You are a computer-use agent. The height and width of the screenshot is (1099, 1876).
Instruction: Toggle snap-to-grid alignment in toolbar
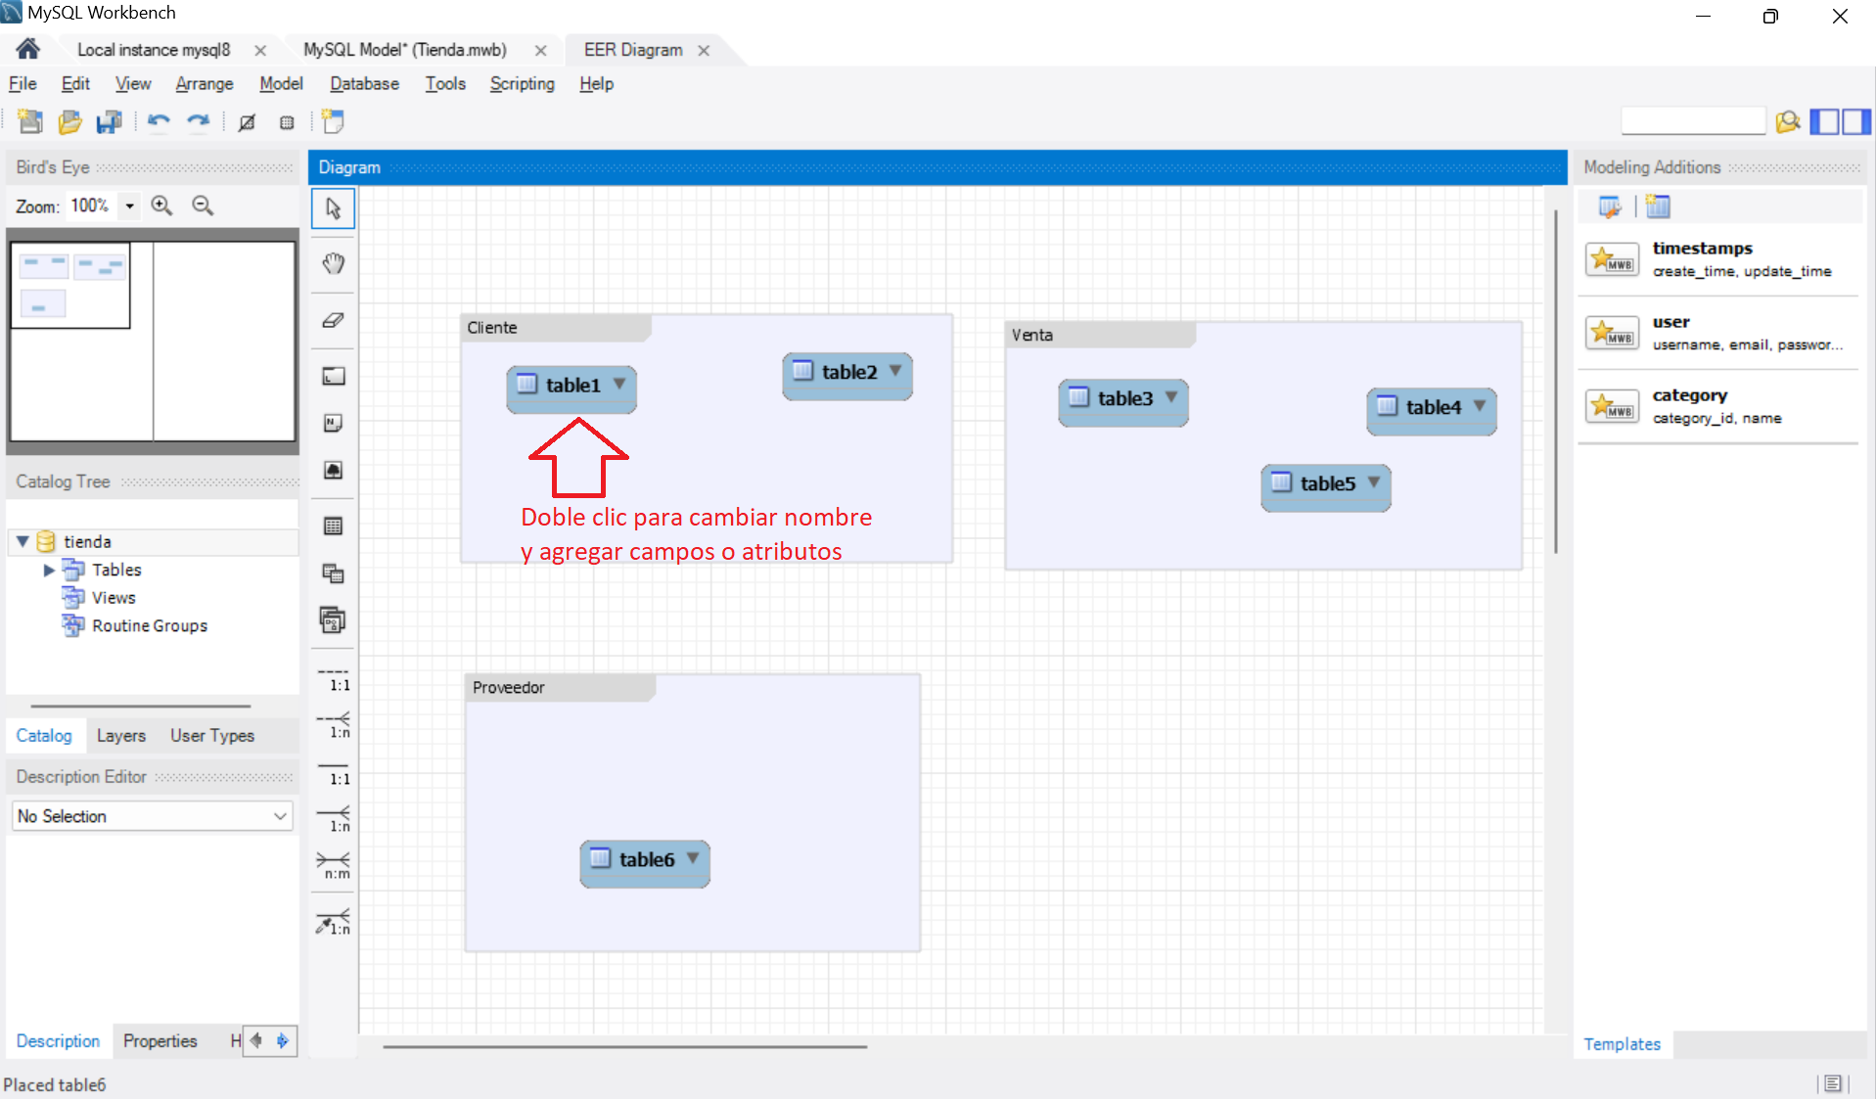[x=287, y=122]
